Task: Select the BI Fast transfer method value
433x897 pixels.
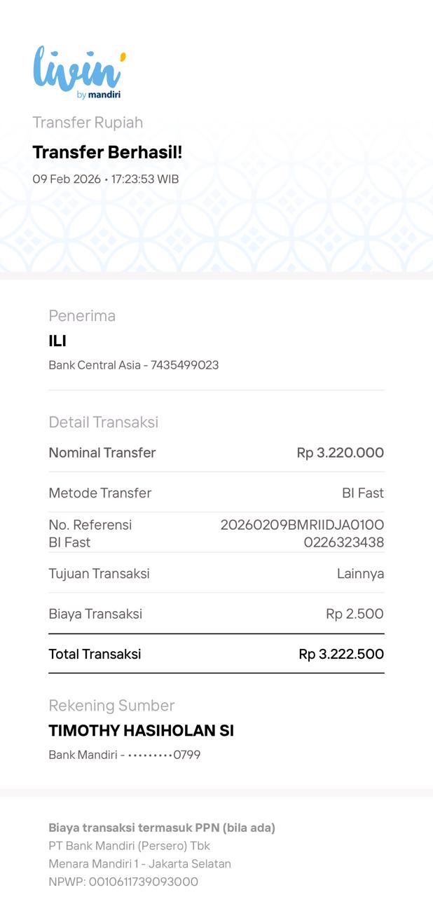Action: click(362, 493)
